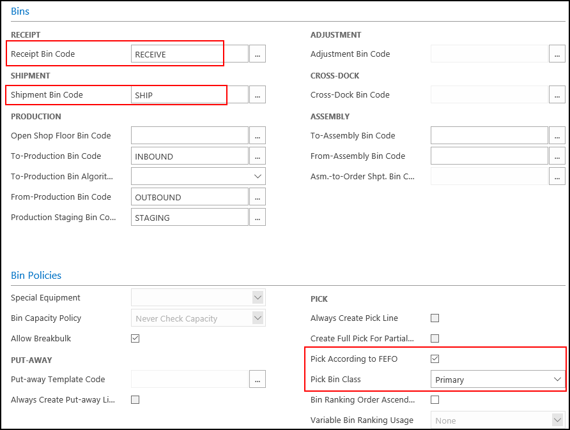This screenshot has width=570, height=430.
Task: Check Bin Ranking Order Ascending box
Action: click(x=435, y=400)
